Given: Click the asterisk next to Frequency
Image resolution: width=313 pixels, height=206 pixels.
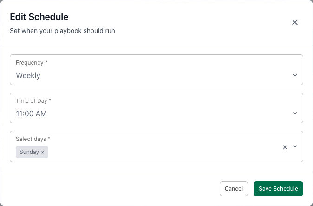Looking at the screenshot, I should (x=46, y=63).
